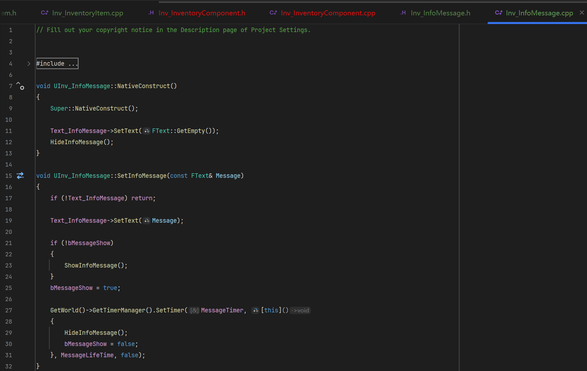The width and height of the screenshot is (587, 371).
Task: Click the "ShowInfoMessage" call on line 23
Action: point(91,265)
